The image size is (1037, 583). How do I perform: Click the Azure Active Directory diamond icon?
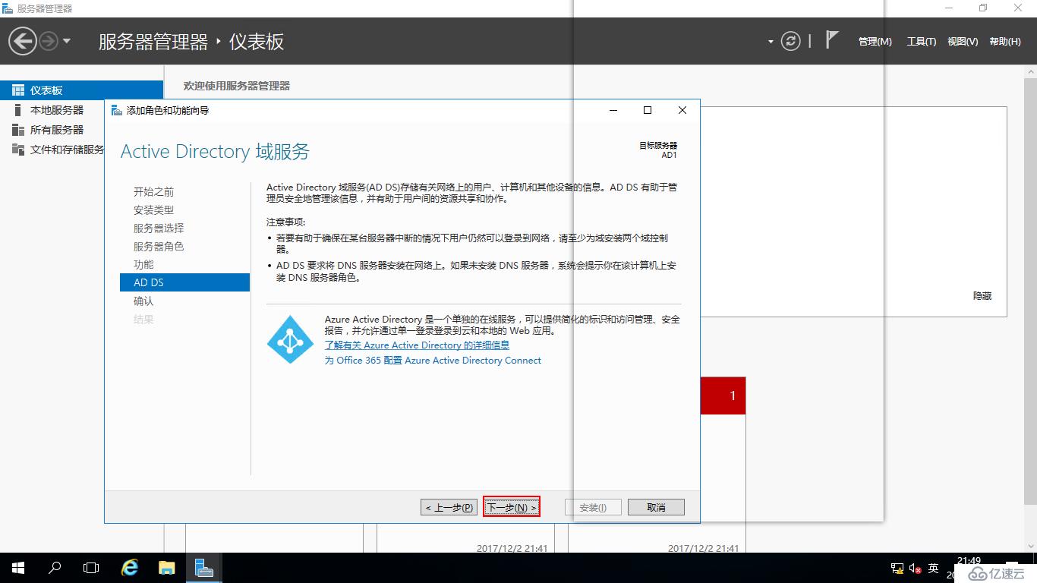pos(290,339)
